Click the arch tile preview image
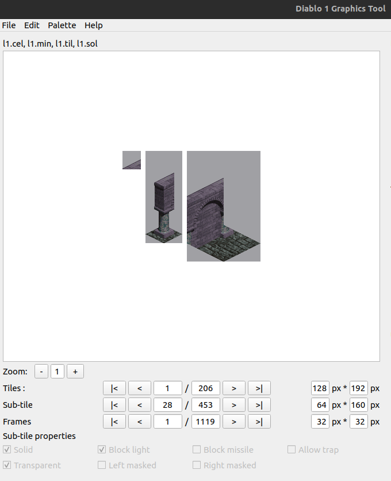 (x=224, y=206)
